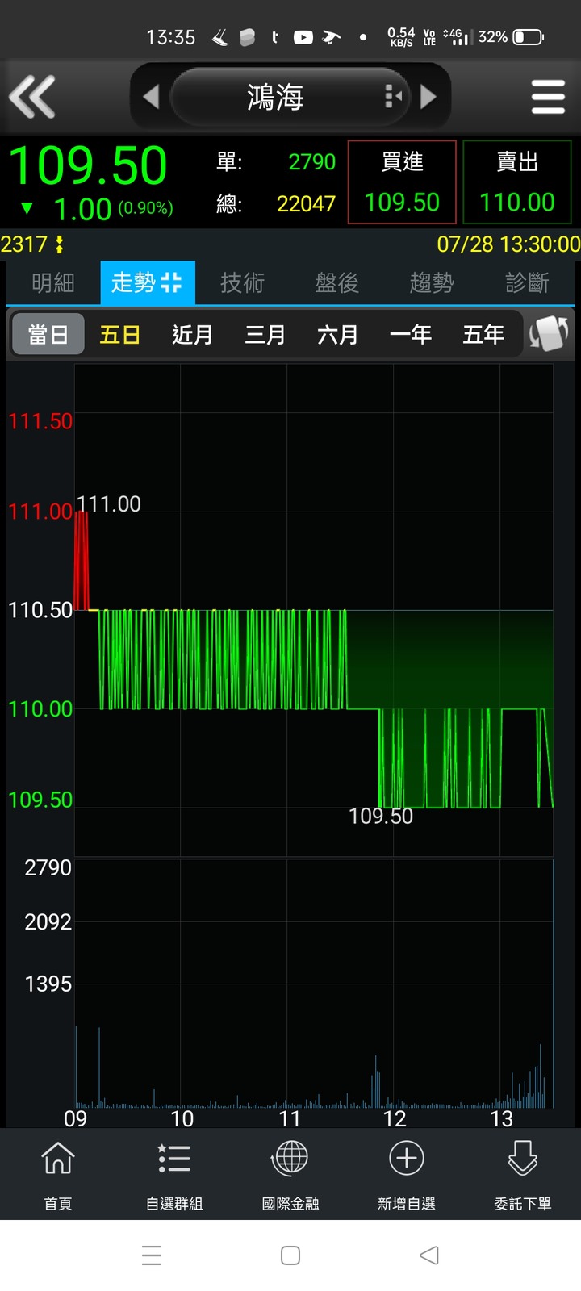This screenshot has width=581, height=1291.
Task: Go to next stock with right arrow
Action: tap(428, 97)
